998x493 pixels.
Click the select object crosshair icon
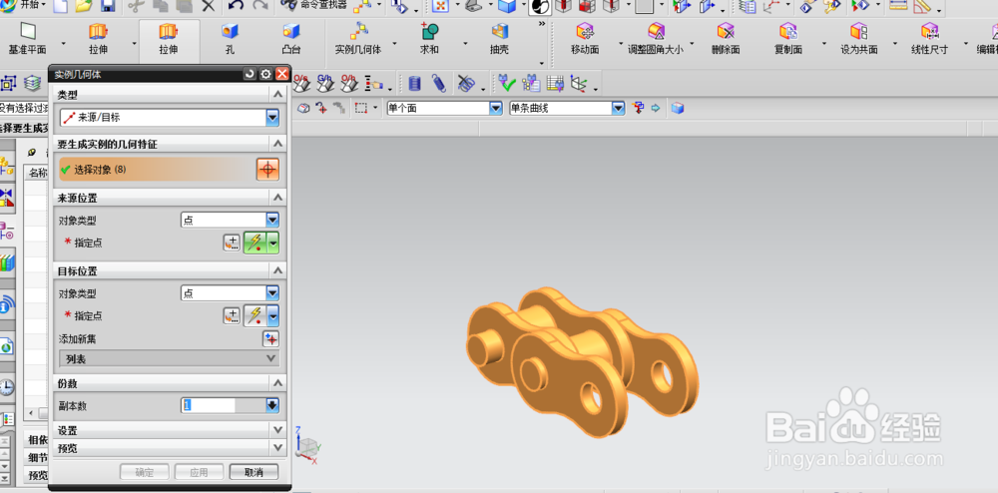point(267,170)
